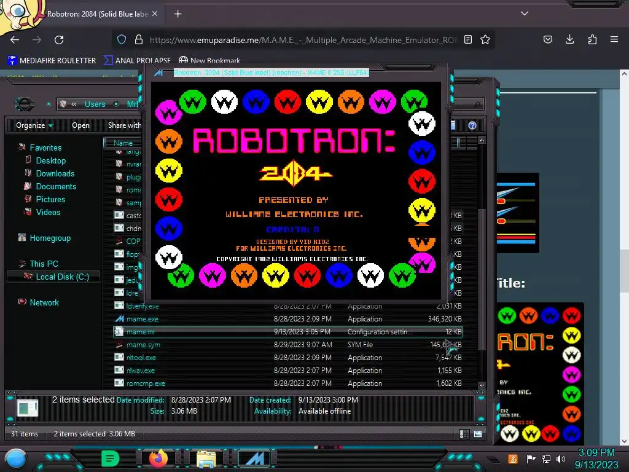Click the 346,320 KB size cell
The width and height of the screenshot is (629, 472).
(445, 319)
